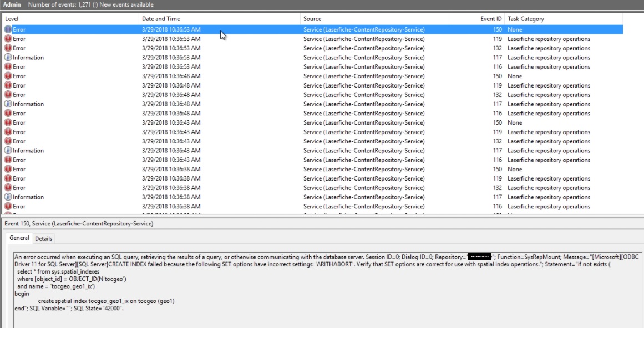Click the error icon of the 10:36:38 Event 116 row
The width and height of the screenshot is (644, 359).
(8, 207)
